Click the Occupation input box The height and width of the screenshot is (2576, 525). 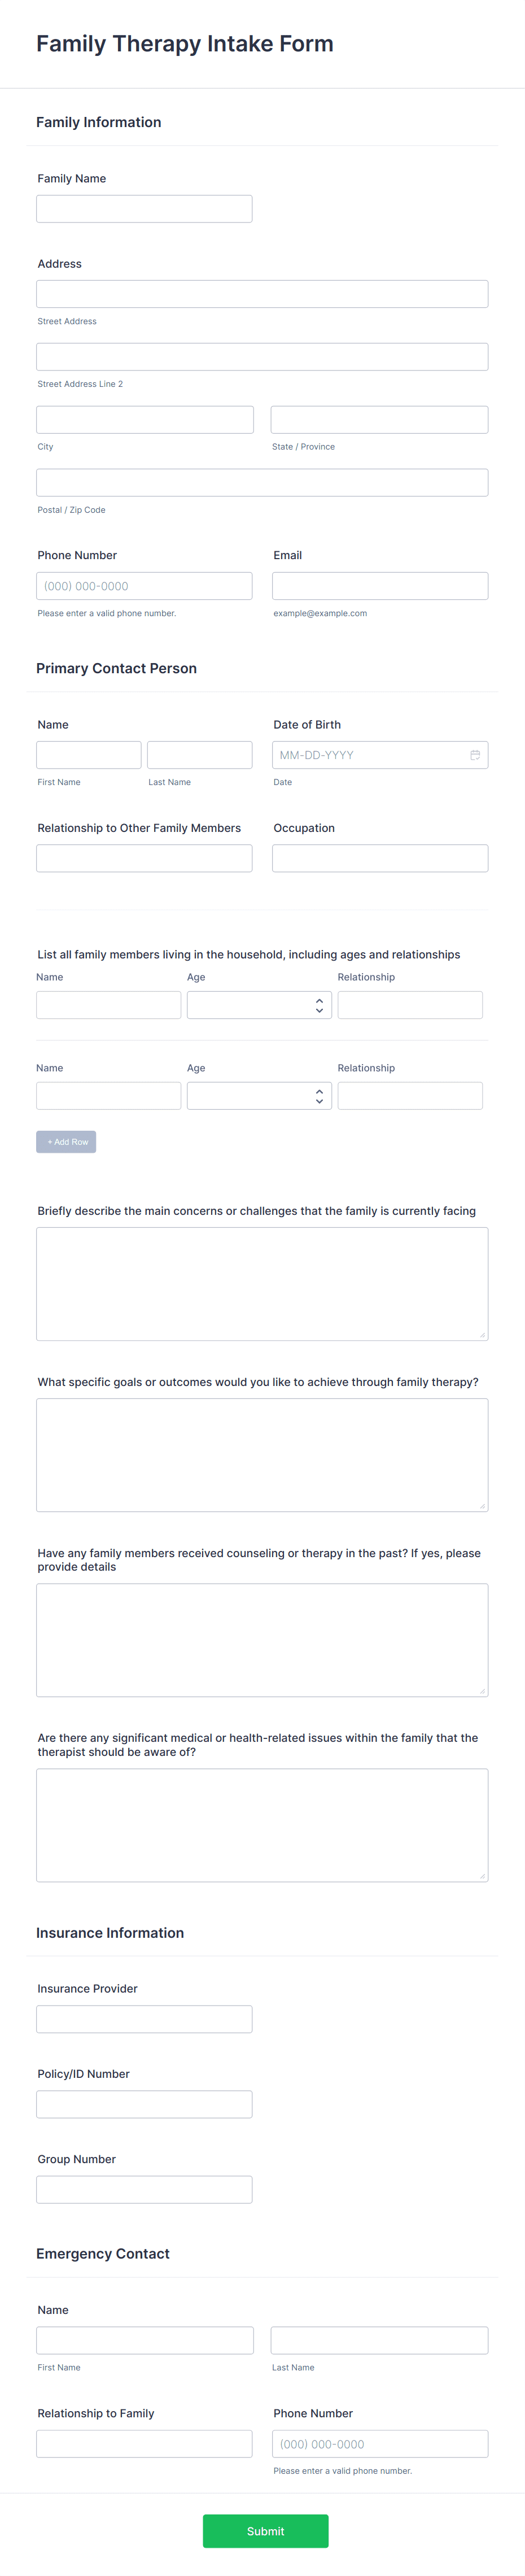[x=379, y=857]
